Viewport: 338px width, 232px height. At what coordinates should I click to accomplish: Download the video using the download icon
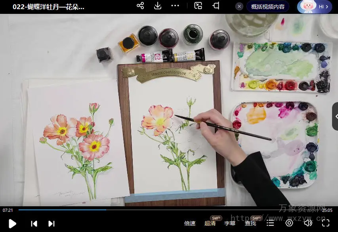[158, 6]
